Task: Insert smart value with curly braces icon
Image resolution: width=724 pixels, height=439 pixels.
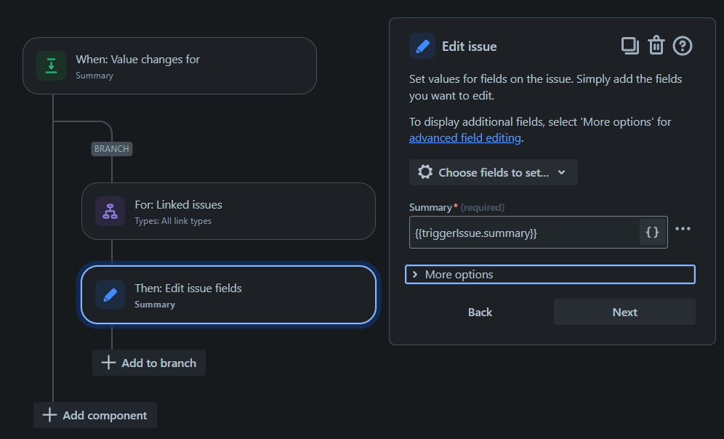Action: click(x=653, y=233)
